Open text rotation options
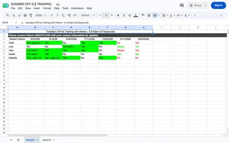The image size is (229, 143). point(187,15)
